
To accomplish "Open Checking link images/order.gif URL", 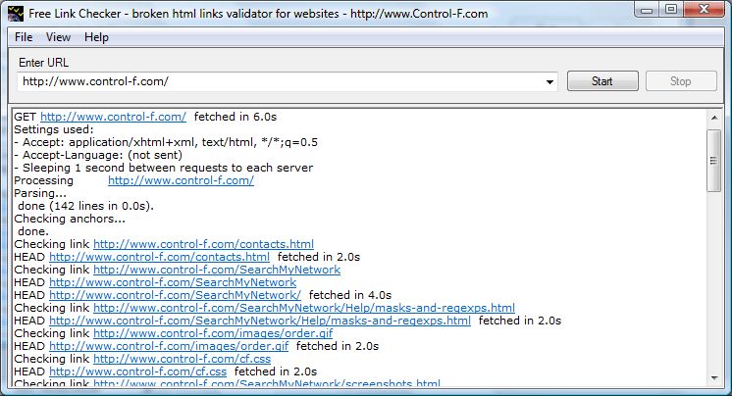I will (x=213, y=333).
